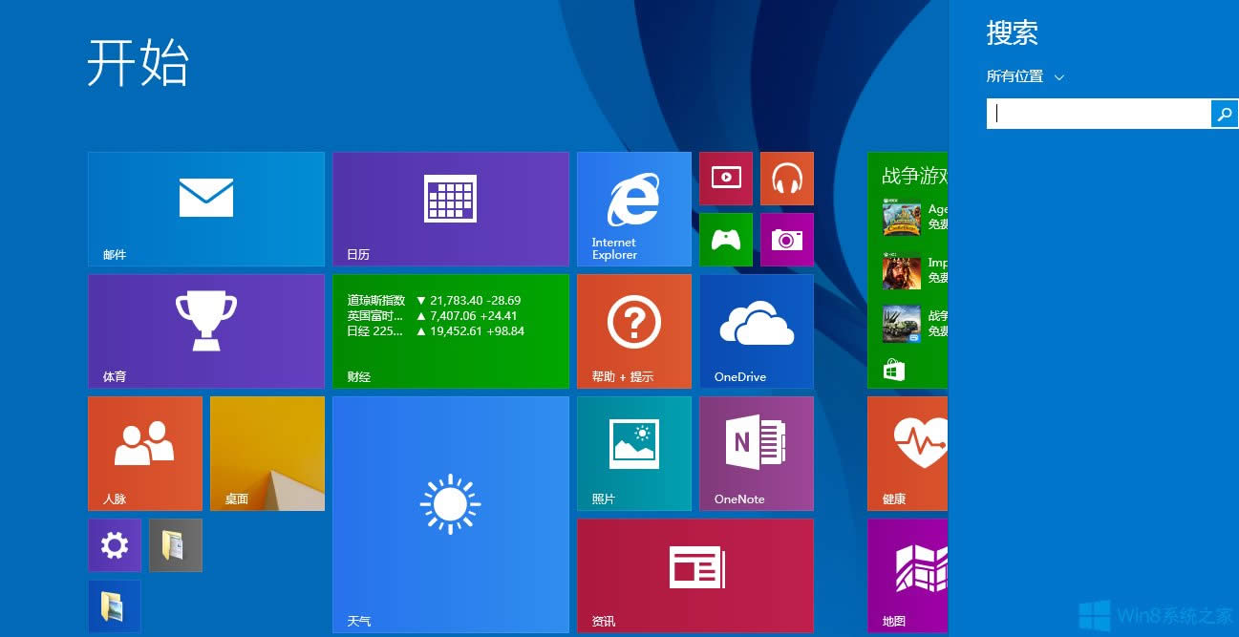1239x637 pixels.
Task: Open the People (人脉) app tile
Action: click(x=144, y=453)
